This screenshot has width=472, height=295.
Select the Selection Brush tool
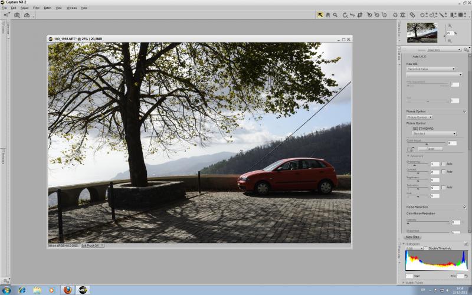(x=442, y=15)
